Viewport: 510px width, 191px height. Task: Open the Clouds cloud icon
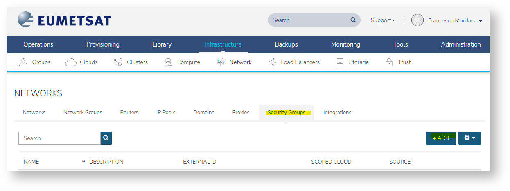[x=71, y=62]
